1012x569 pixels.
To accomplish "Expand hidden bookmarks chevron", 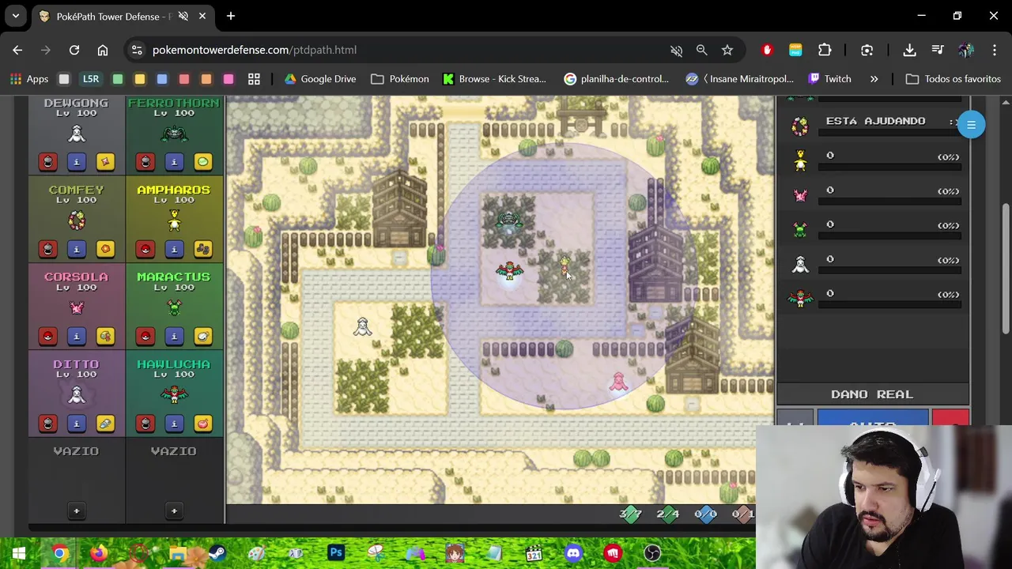I will point(874,79).
